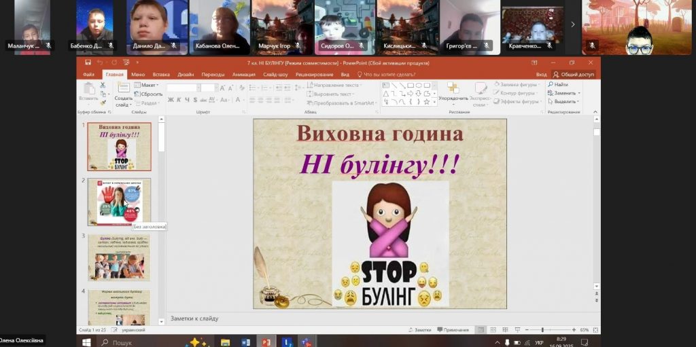
Task: Open PowerPoint from the Windows taskbar
Action: click(x=266, y=342)
